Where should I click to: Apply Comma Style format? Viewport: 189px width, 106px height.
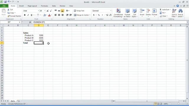[x=102, y=15]
